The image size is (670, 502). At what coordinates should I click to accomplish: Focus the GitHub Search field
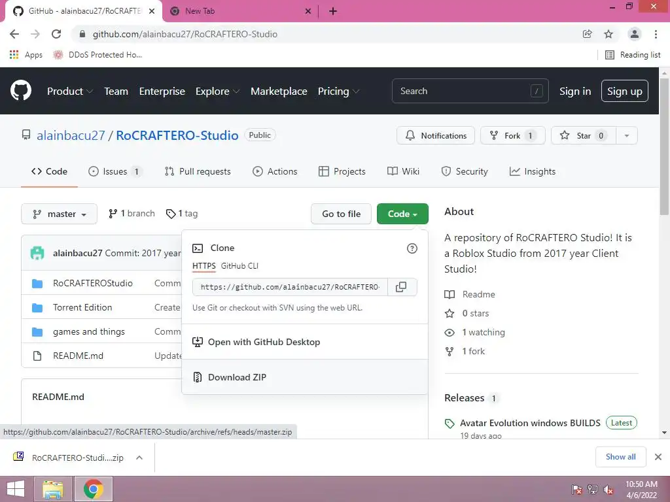pos(470,91)
